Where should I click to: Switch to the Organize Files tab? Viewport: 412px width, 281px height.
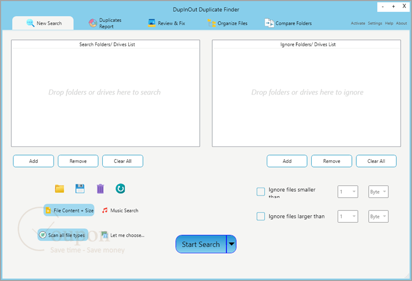click(x=228, y=23)
